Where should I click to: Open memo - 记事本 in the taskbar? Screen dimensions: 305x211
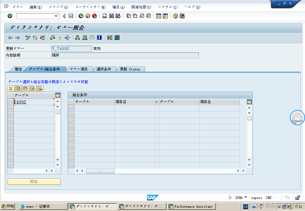[43, 206]
